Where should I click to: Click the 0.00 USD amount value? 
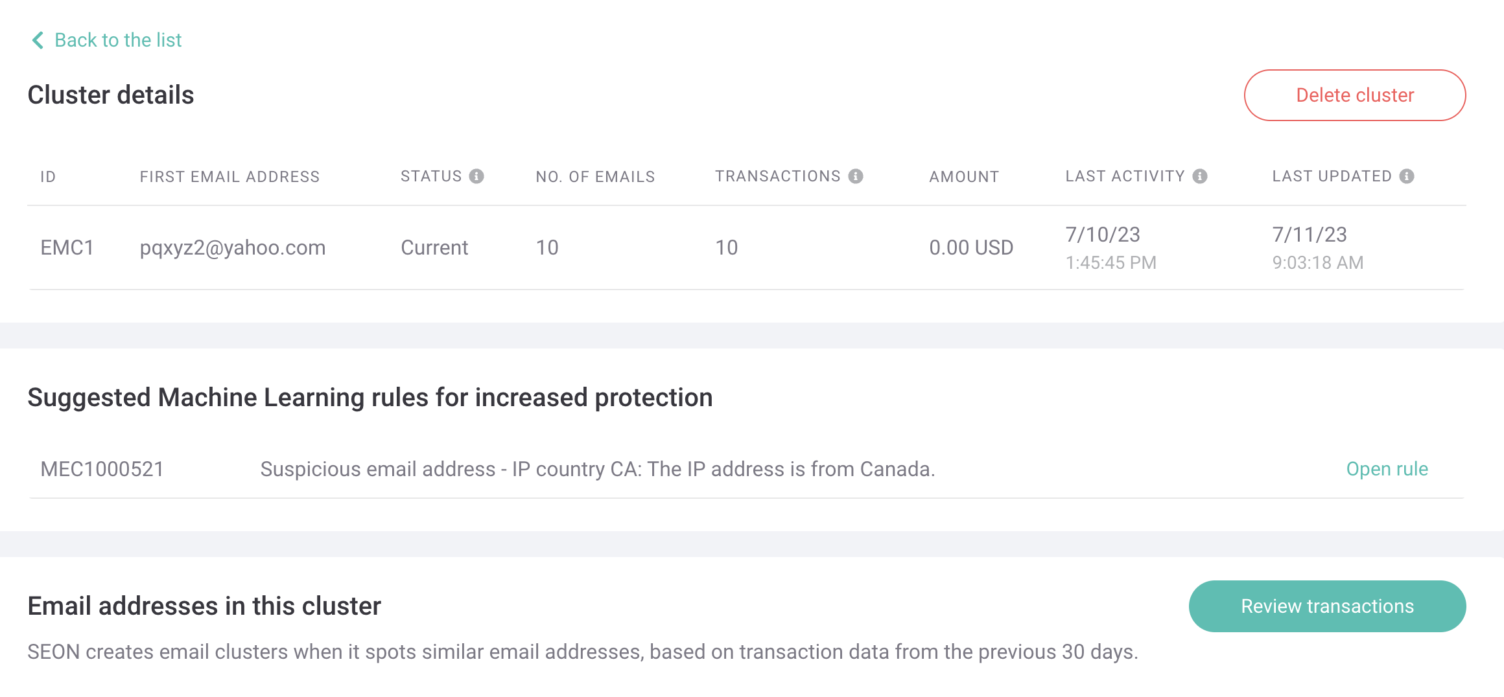(x=971, y=247)
